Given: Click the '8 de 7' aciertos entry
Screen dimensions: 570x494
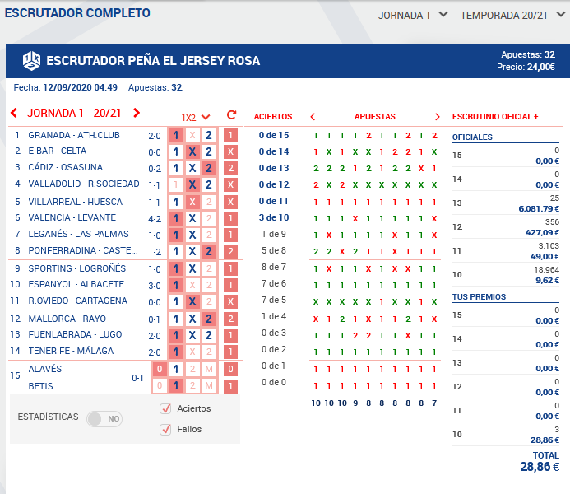Looking at the screenshot, I should coord(274,267).
